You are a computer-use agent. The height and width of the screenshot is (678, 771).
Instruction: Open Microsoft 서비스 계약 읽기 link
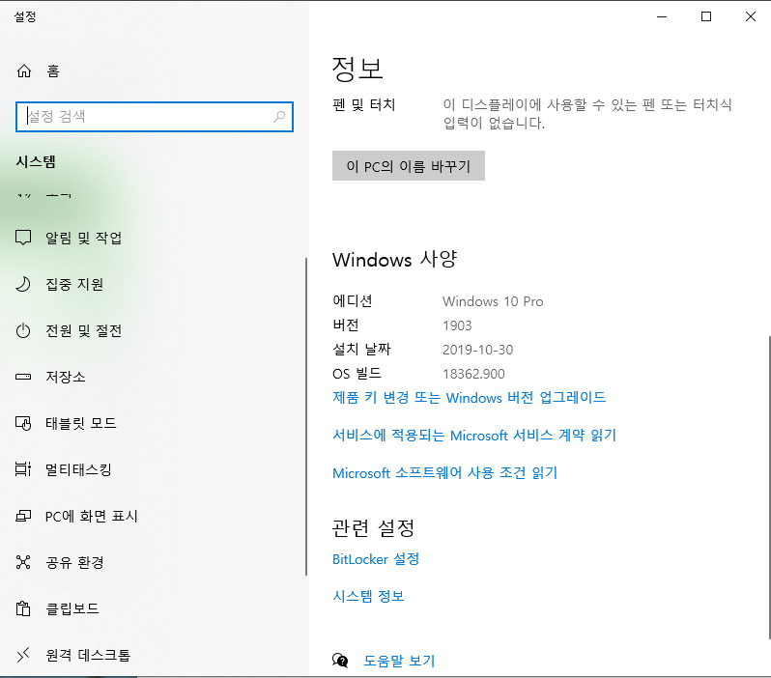474,436
